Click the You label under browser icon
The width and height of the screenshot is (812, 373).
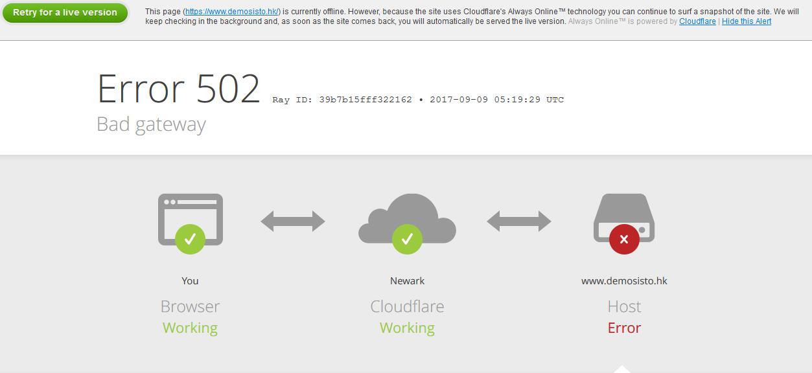click(x=190, y=280)
